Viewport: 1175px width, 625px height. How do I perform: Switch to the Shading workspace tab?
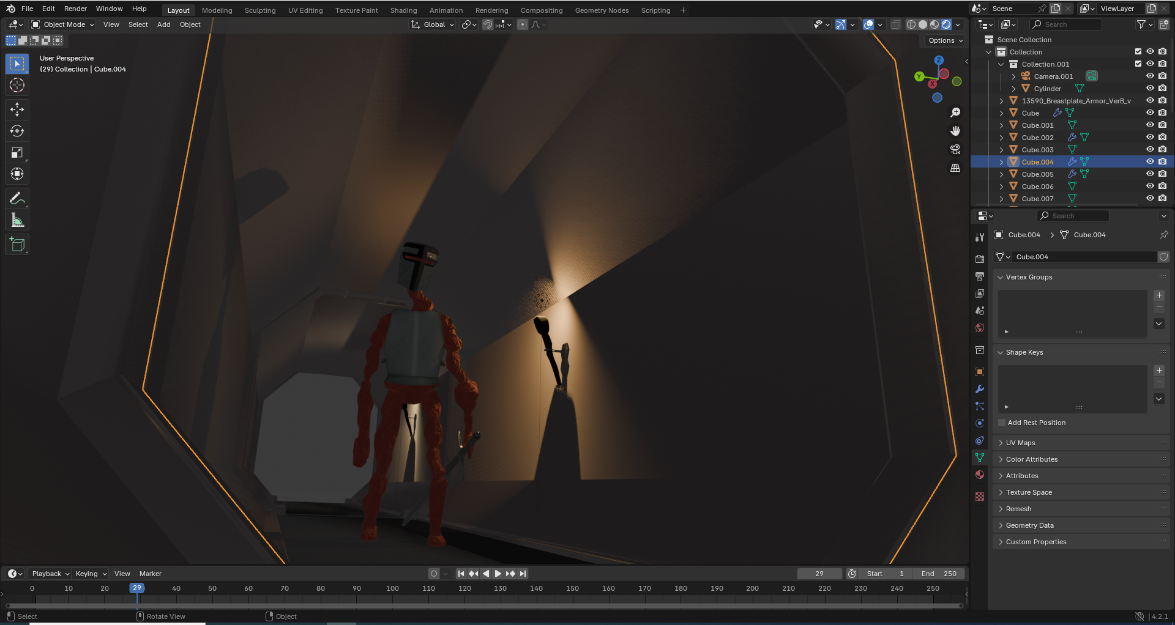click(x=403, y=10)
